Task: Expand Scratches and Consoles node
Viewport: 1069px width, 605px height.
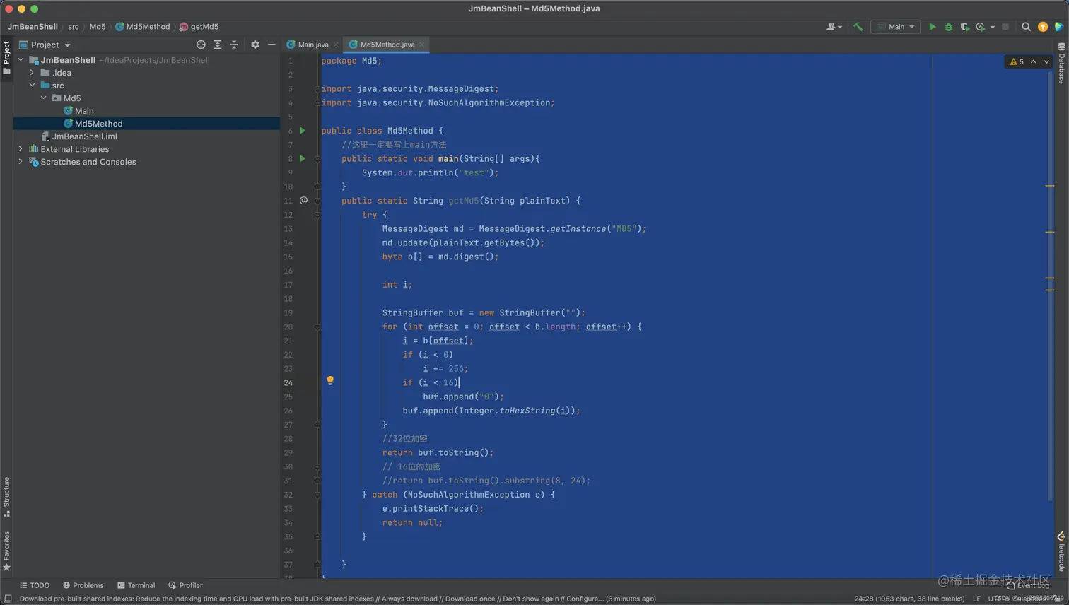Action: [x=21, y=162]
